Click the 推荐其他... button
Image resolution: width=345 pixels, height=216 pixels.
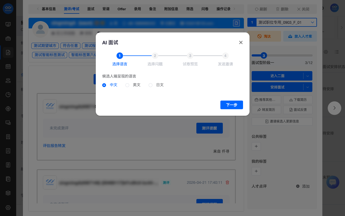pos(266,100)
